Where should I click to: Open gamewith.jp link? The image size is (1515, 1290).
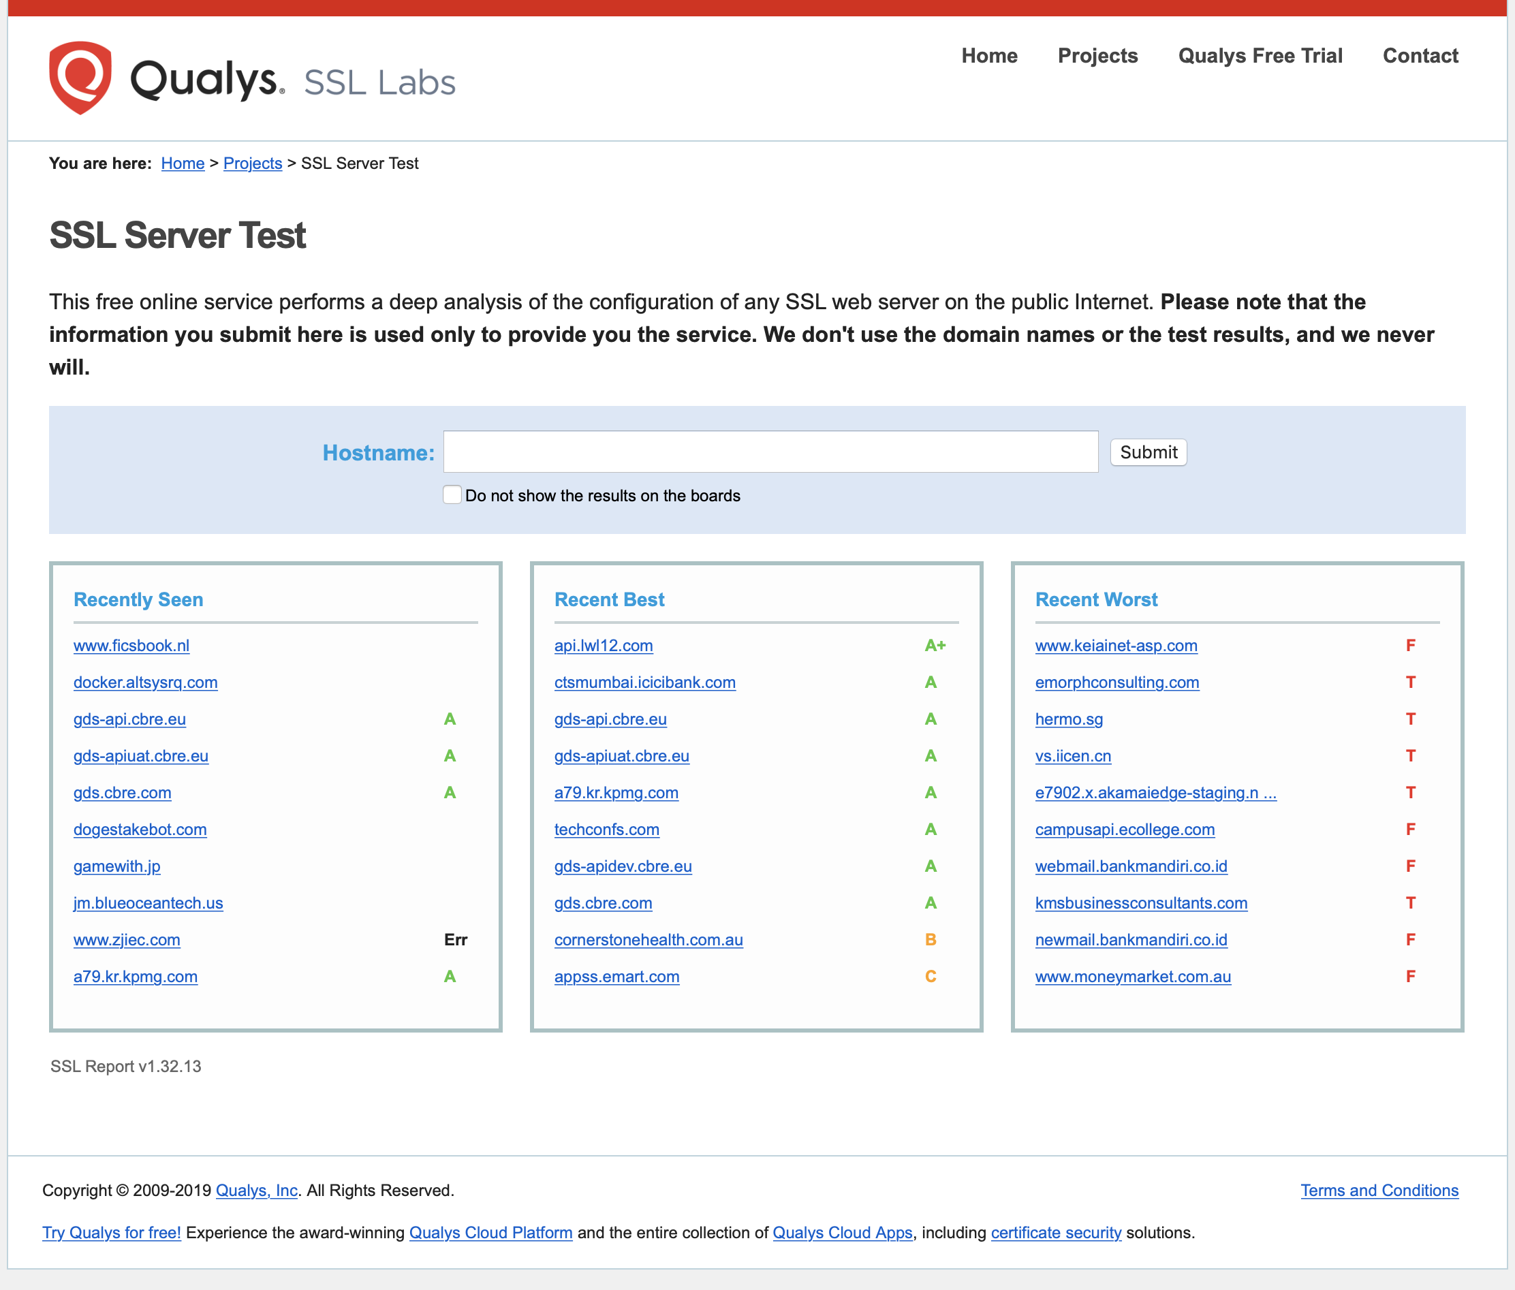pos(117,866)
